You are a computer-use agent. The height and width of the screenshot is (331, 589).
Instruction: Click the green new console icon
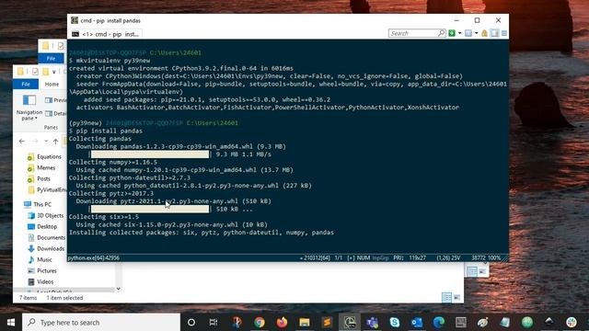pyautogui.click(x=452, y=33)
